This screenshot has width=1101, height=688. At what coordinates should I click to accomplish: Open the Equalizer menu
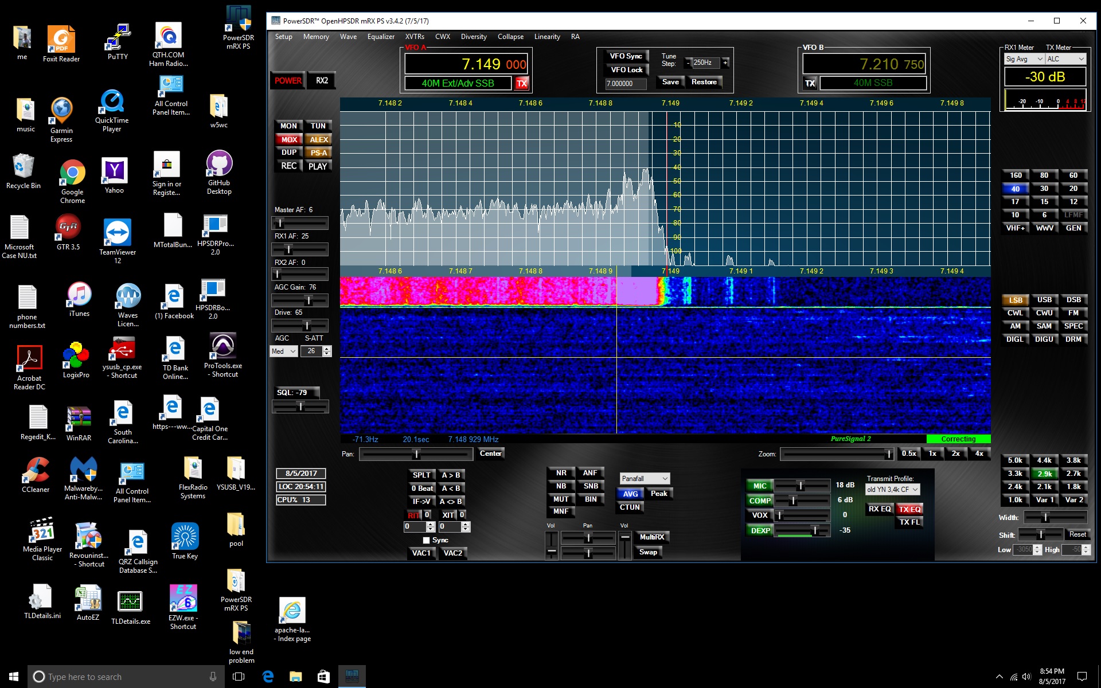(x=381, y=37)
